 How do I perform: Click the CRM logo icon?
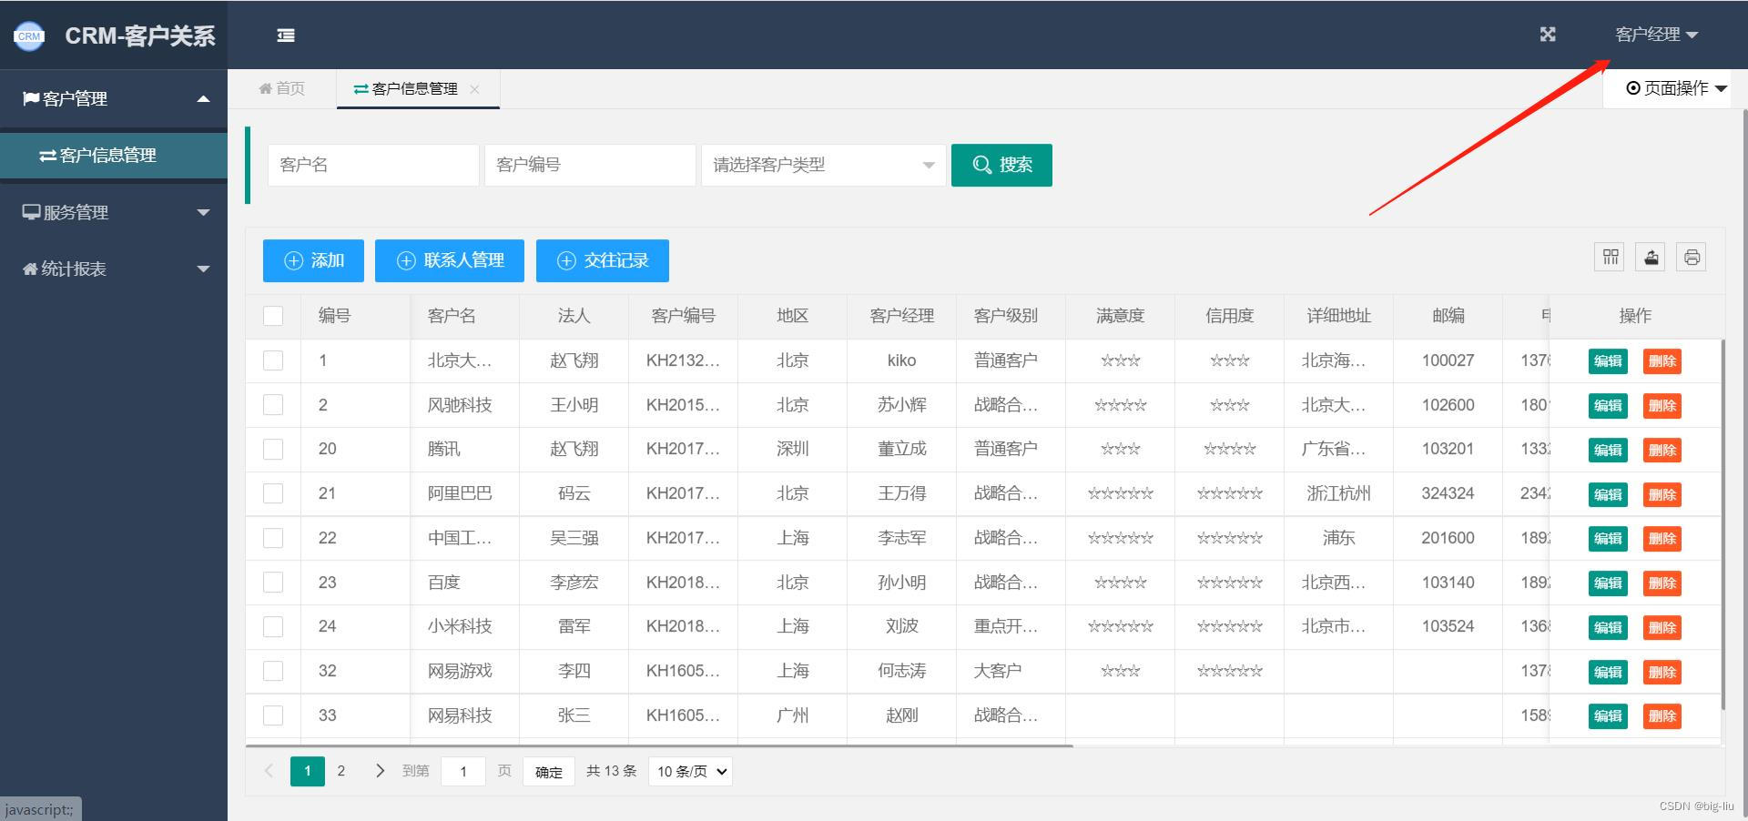click(29, 36)
